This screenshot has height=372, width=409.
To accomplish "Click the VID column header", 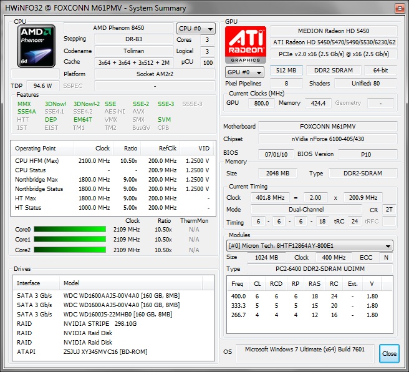I will coord(196,149).
